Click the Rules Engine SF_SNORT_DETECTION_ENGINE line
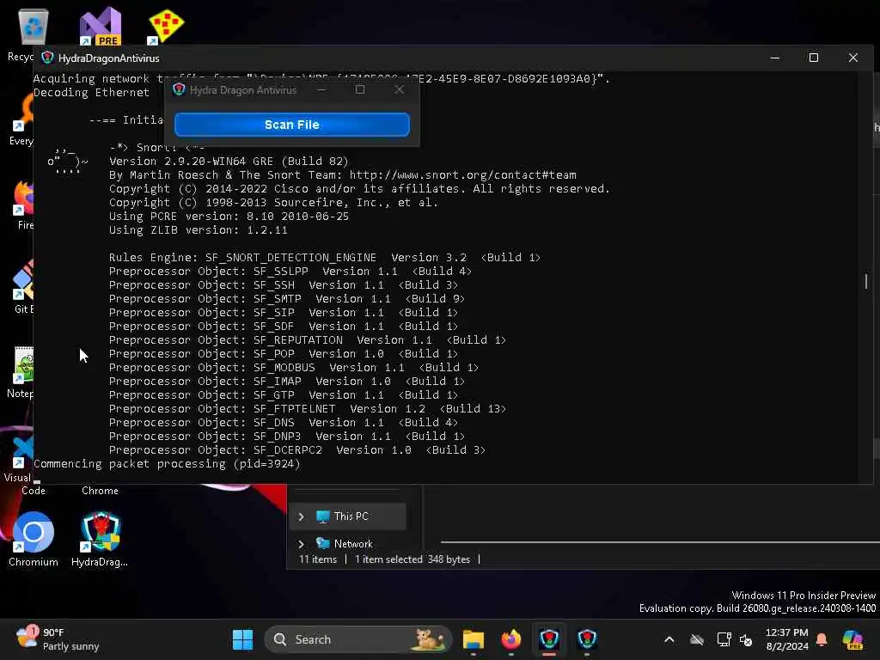This screenshot has height=660, width=880. click(x=324, y=258)
